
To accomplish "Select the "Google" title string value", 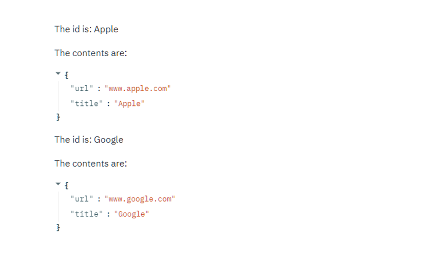I will 132,214.
